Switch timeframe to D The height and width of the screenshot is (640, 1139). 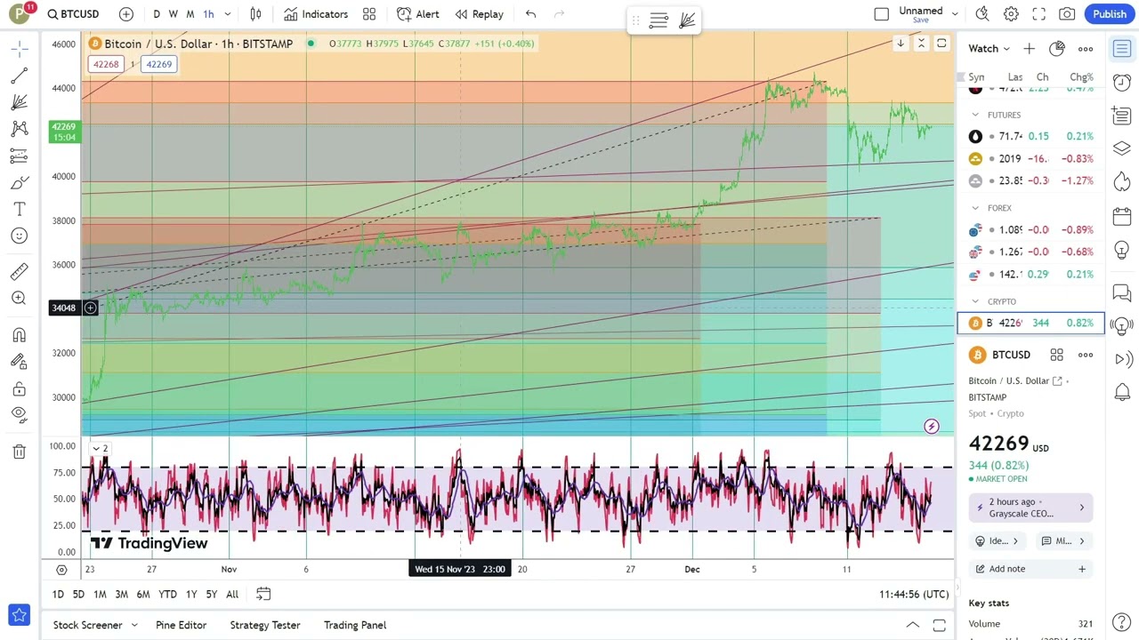click(157, 14)
